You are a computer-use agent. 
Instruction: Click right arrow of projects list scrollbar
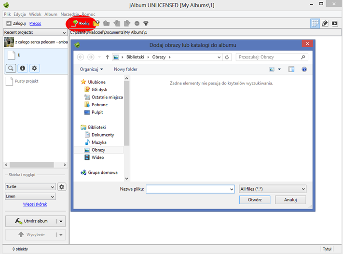[x=65, y=165]
